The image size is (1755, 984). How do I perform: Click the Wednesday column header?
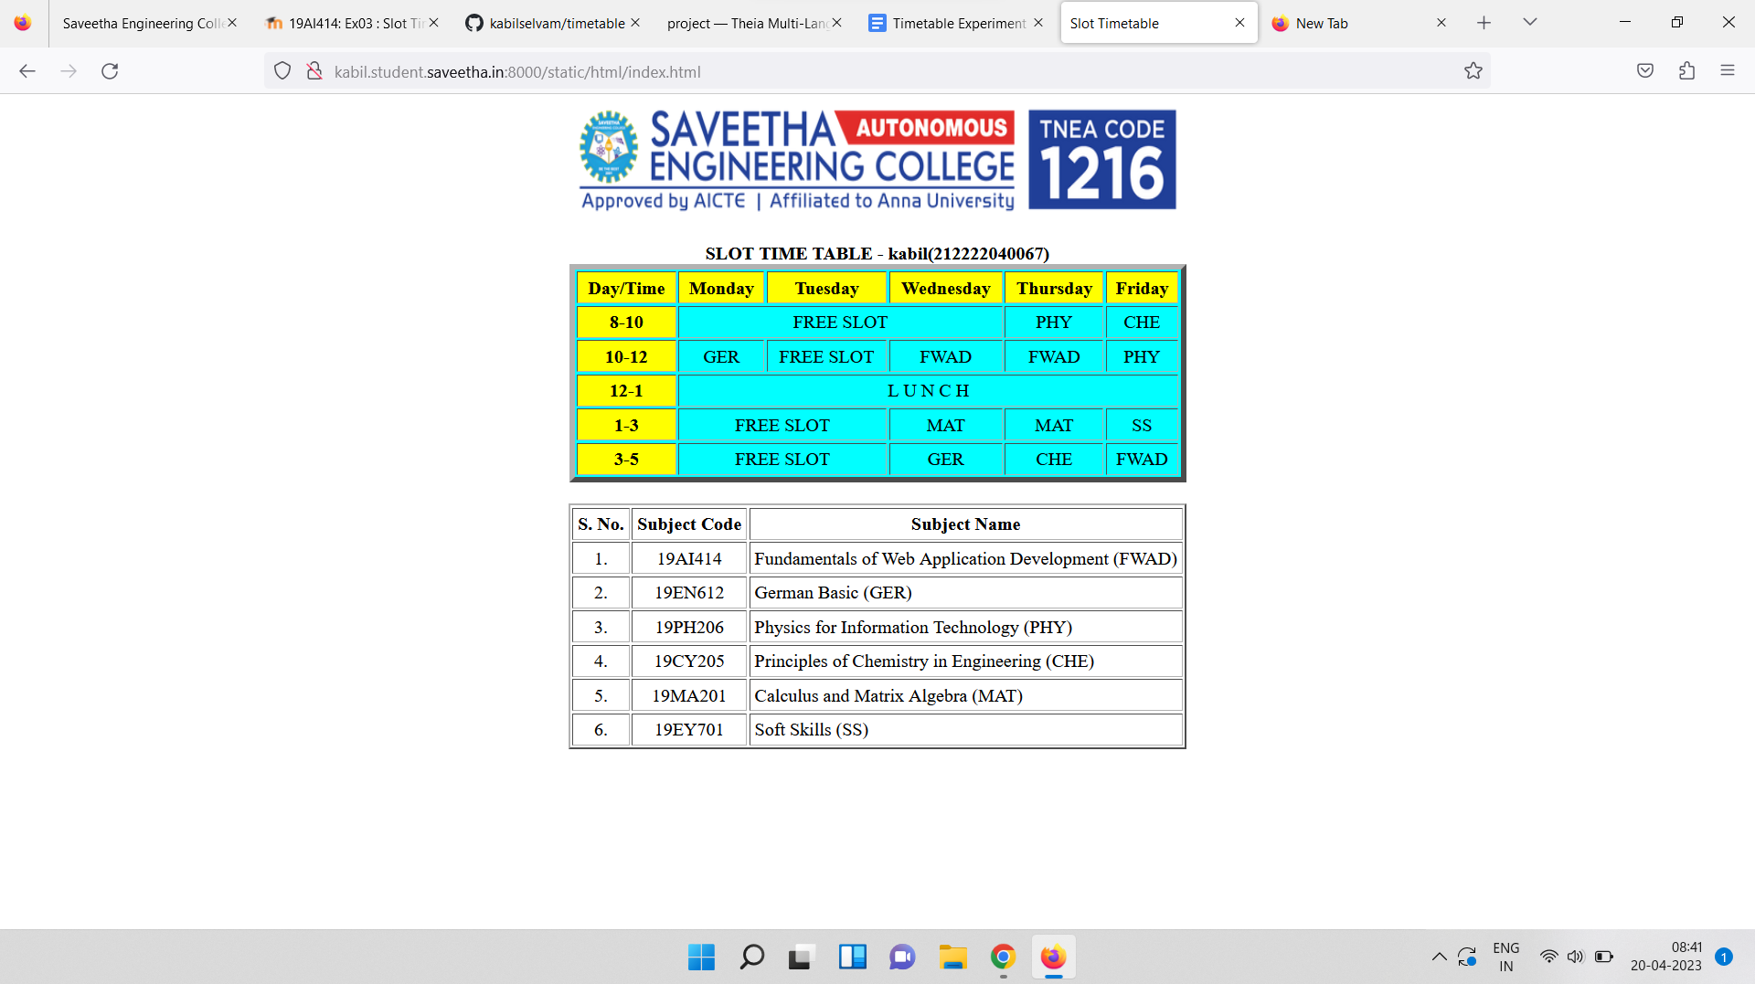point(945,289)
